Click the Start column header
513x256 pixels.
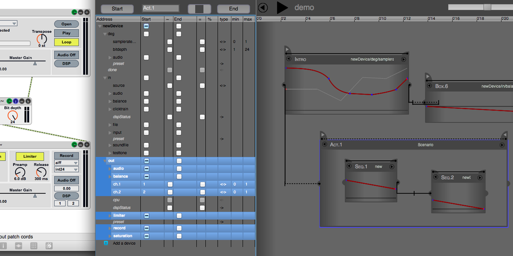click(x=152, y=19)
